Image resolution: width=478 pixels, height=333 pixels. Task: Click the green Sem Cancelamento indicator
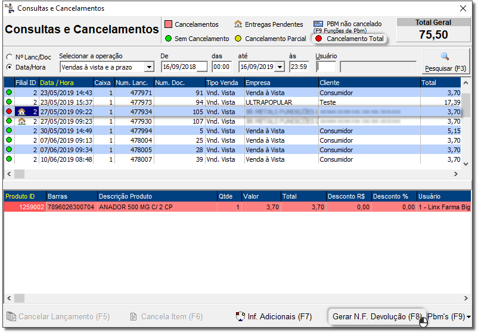[168, 39]
